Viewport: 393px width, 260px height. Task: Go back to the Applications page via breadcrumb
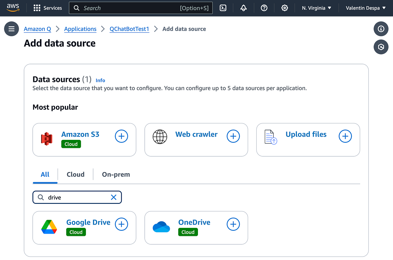coord(80,29)
